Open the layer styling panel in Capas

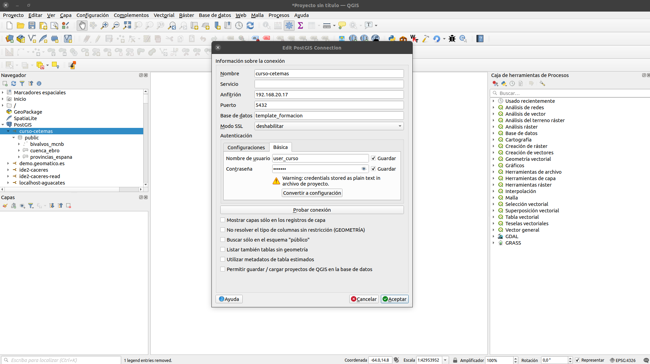(5, 206)
